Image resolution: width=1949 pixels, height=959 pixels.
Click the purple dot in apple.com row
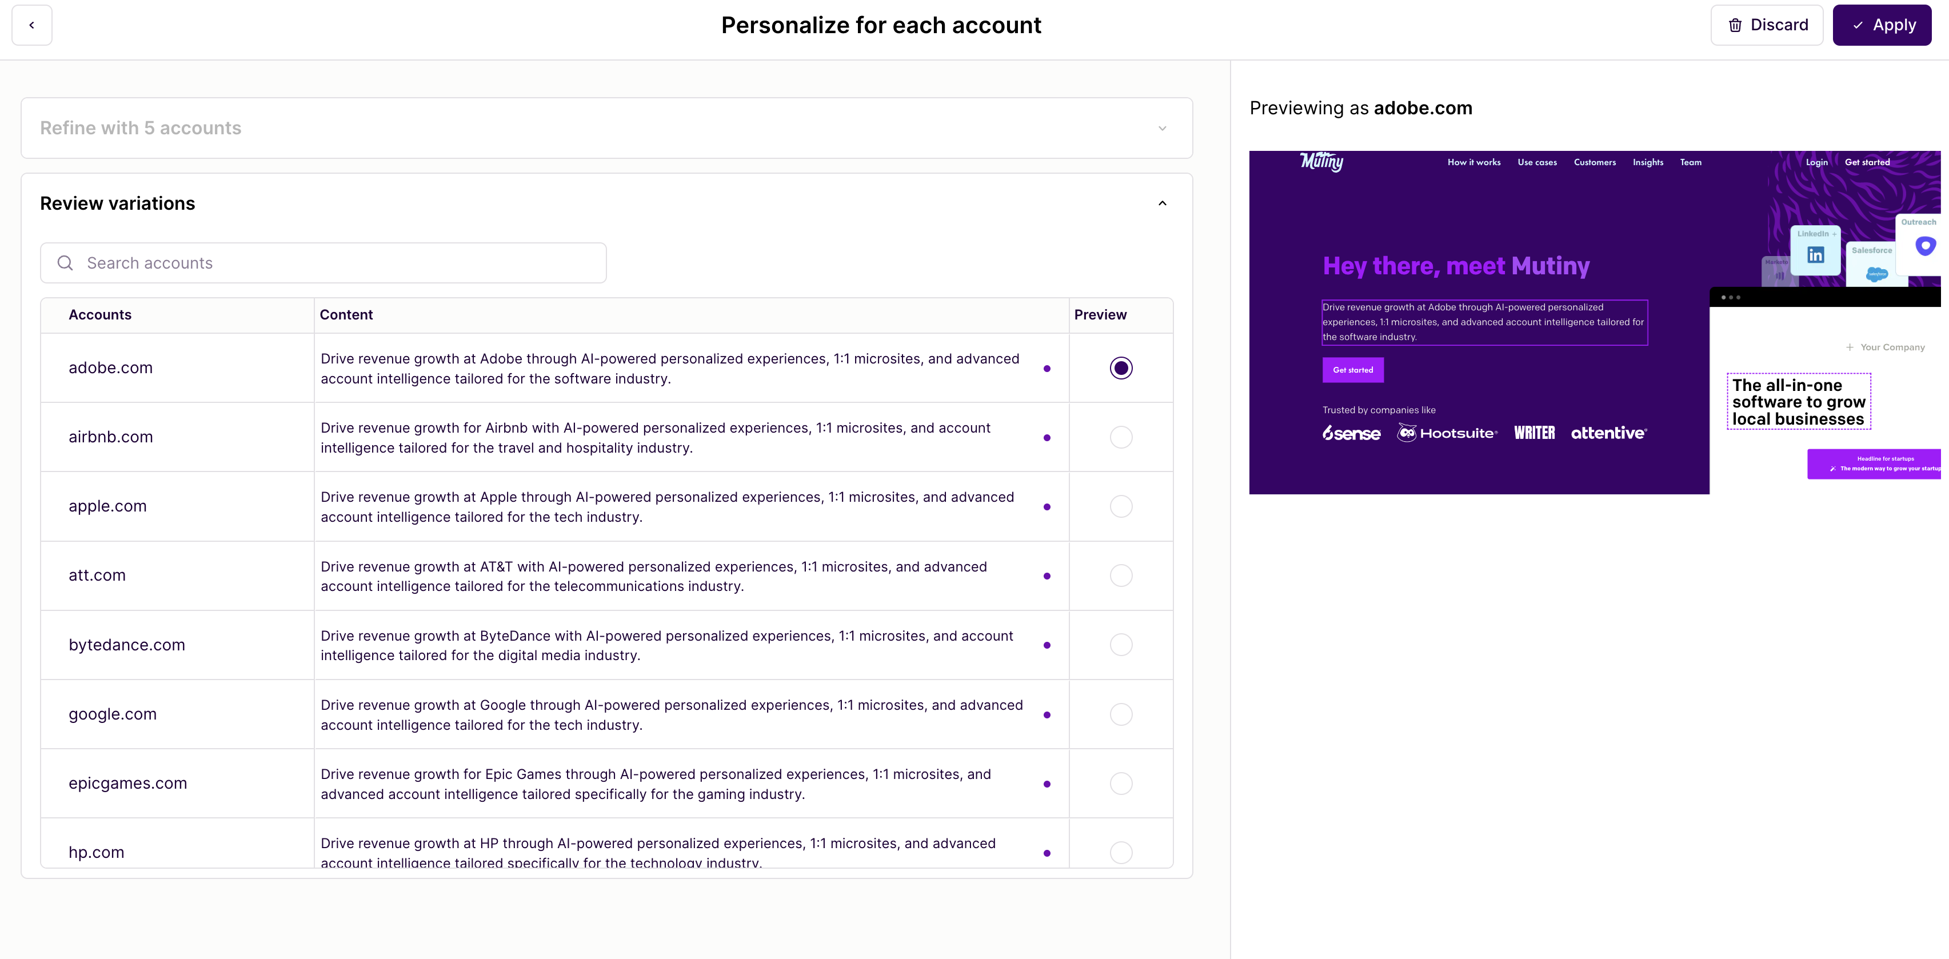[1047, 507]
